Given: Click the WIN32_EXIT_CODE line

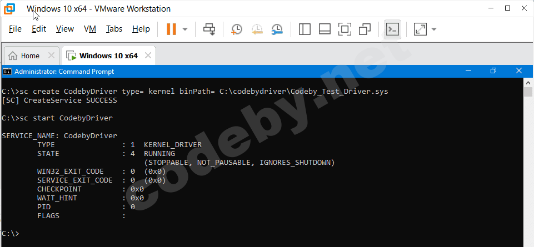Looking at the screenshot, I should (x=102, y=171).
